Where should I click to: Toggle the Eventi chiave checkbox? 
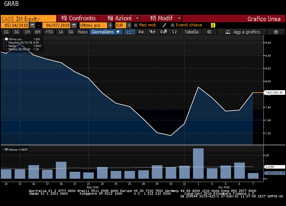tap(173, 25)
